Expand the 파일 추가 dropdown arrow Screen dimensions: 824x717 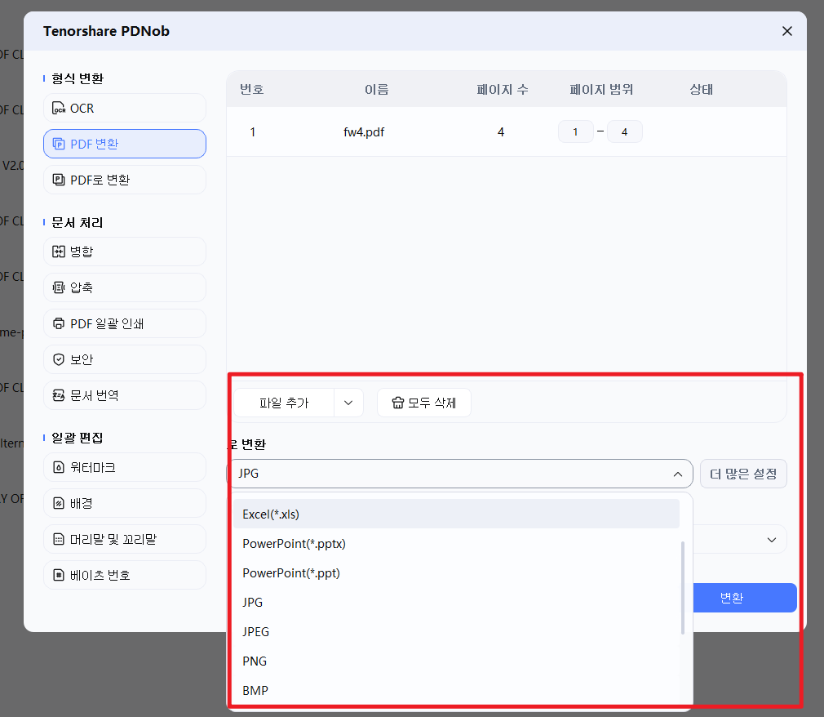click(x=348, y=403)
